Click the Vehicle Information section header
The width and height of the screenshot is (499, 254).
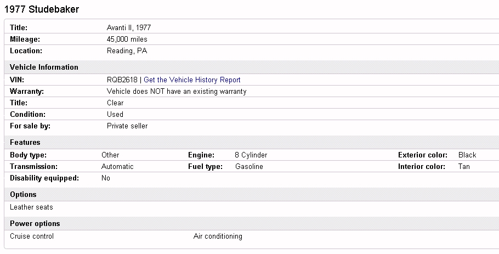click(44, 67)
